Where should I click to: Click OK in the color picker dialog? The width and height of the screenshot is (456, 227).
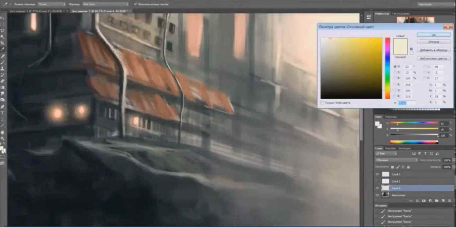[x=433, y=35]
